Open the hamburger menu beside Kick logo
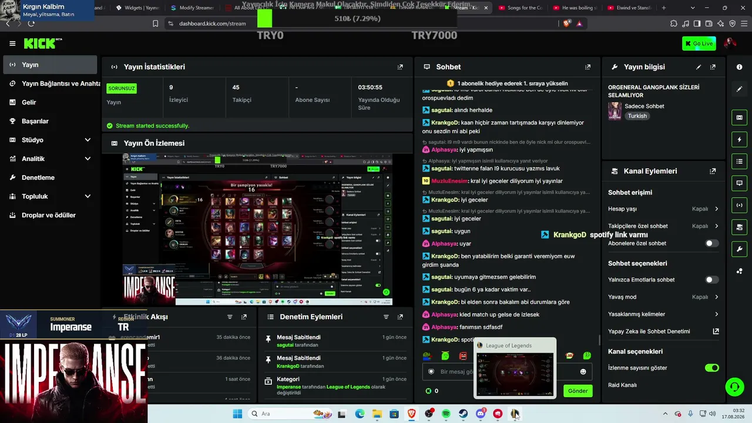This screenshot has height=423, width=752. tap(12, 43)
